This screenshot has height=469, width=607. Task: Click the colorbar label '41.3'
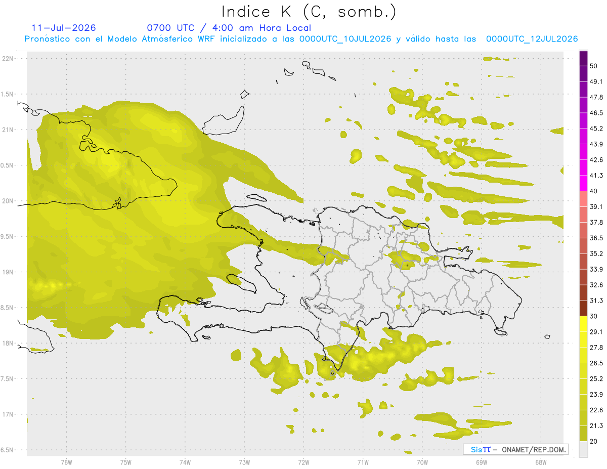[x=596, y=176]
